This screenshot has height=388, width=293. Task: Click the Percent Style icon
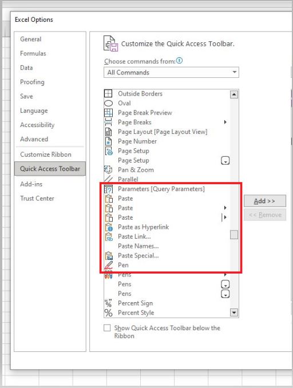coord(108,313)
